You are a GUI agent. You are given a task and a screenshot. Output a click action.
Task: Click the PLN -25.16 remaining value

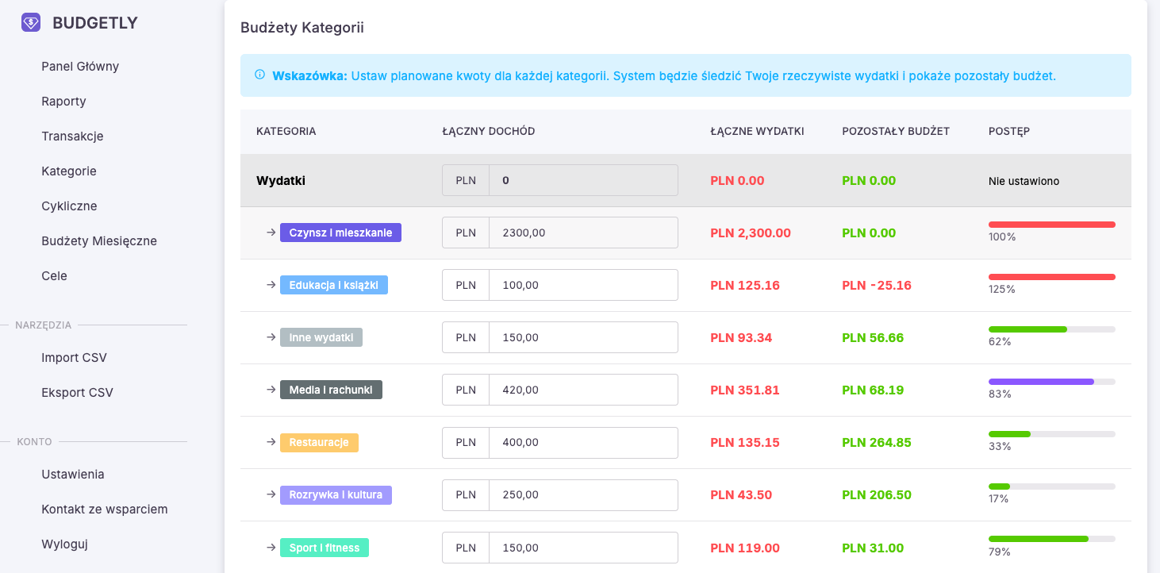coord(876,285)
